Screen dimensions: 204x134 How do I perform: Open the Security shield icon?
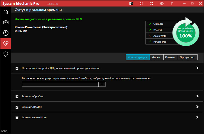coord(5,54)
